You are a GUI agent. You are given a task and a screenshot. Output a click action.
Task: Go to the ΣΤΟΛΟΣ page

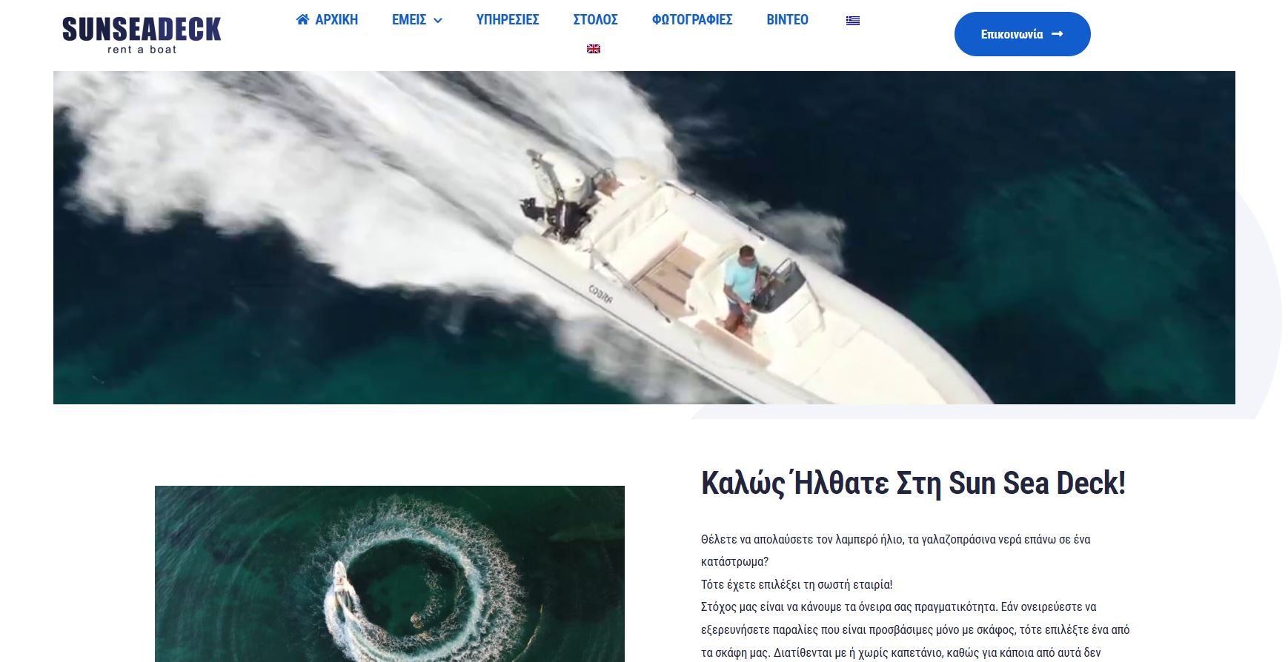[595, 20]
